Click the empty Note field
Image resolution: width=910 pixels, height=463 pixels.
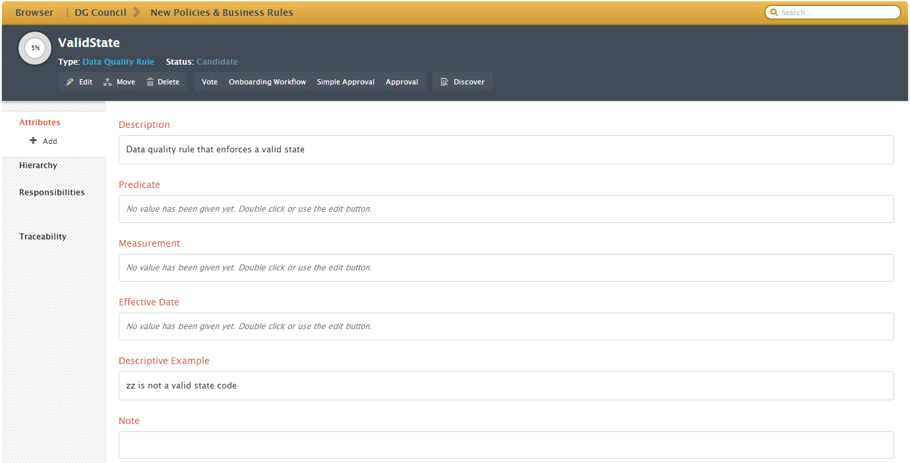(506, 445)
